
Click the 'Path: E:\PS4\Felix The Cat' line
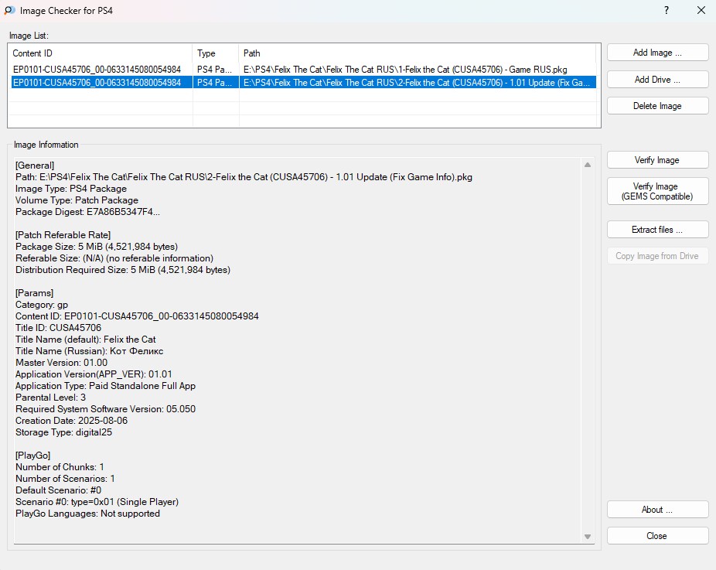click(x=244, y=177)
